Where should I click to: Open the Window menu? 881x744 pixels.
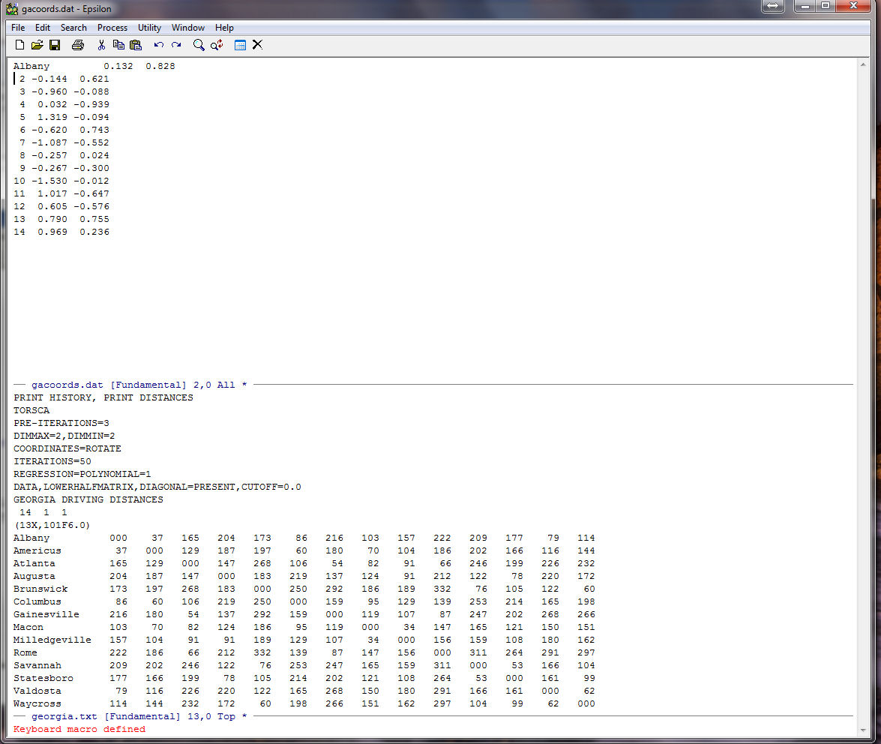pos(188,28)
